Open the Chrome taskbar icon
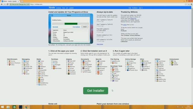The image size is (193, 109). click(27, 107)
